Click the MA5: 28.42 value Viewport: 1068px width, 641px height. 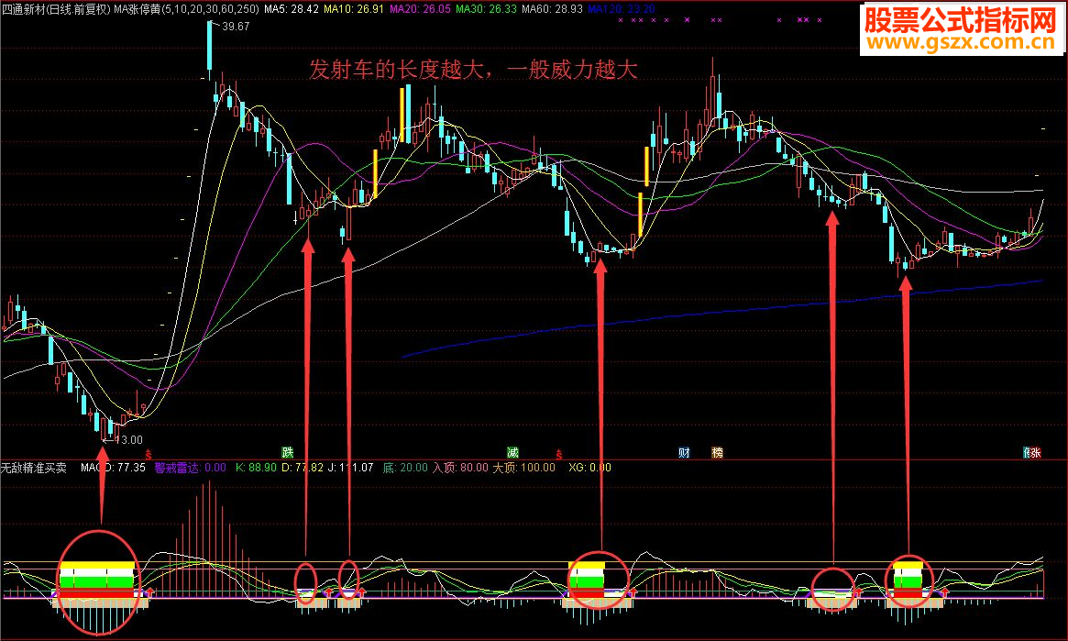(292, 9)
